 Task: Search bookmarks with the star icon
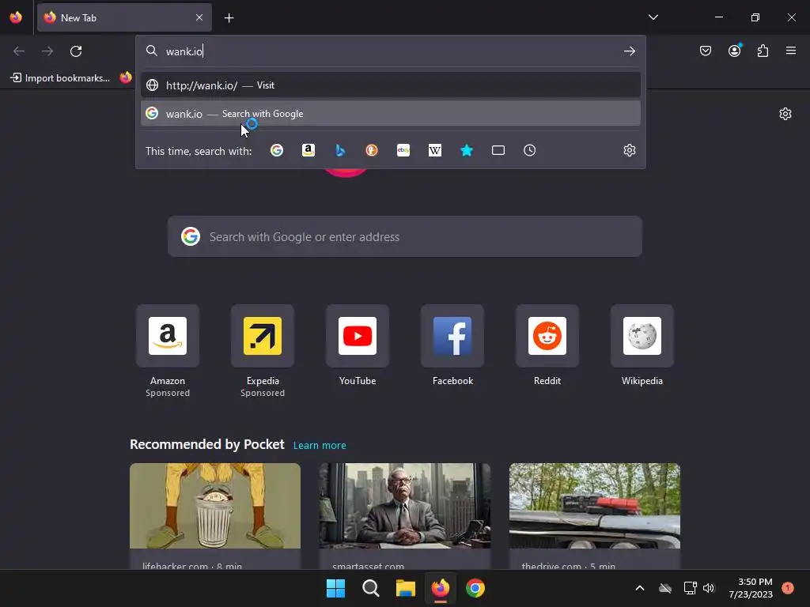tap(467, 150)
